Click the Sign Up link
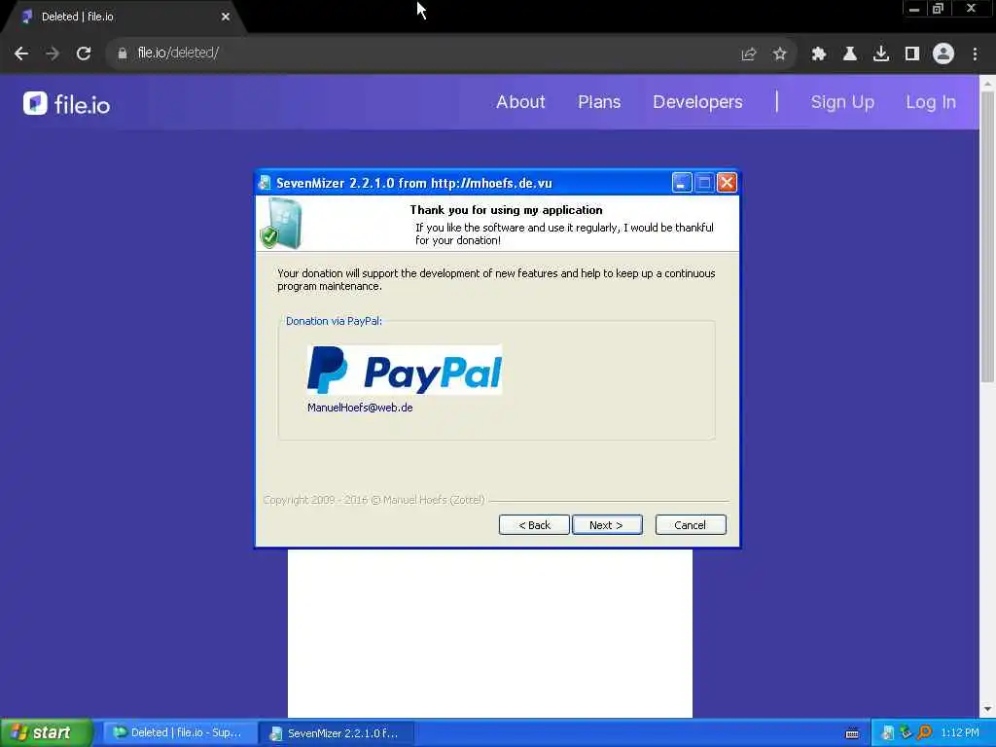This screenshot has width=996, height=747. pyautogui.click(x=842, y=101)
